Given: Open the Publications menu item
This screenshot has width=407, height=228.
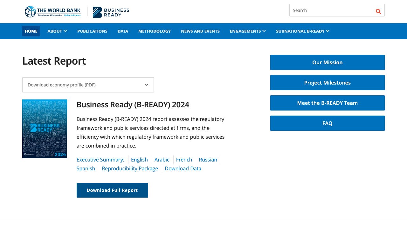Looking at the screenshot, I should (x=92, y=31).
